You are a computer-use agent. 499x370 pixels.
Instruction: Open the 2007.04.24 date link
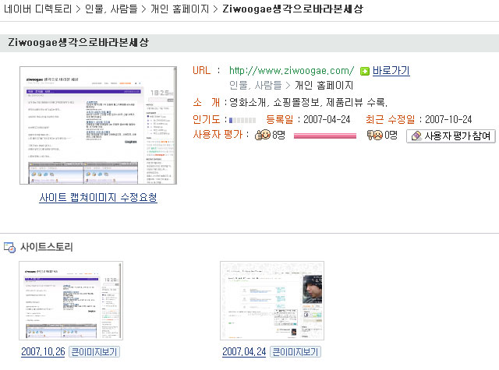pos(244,351)
